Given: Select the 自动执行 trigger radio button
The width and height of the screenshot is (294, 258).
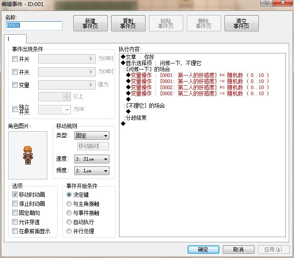Looking at the screenshot, I should point(69,222).
